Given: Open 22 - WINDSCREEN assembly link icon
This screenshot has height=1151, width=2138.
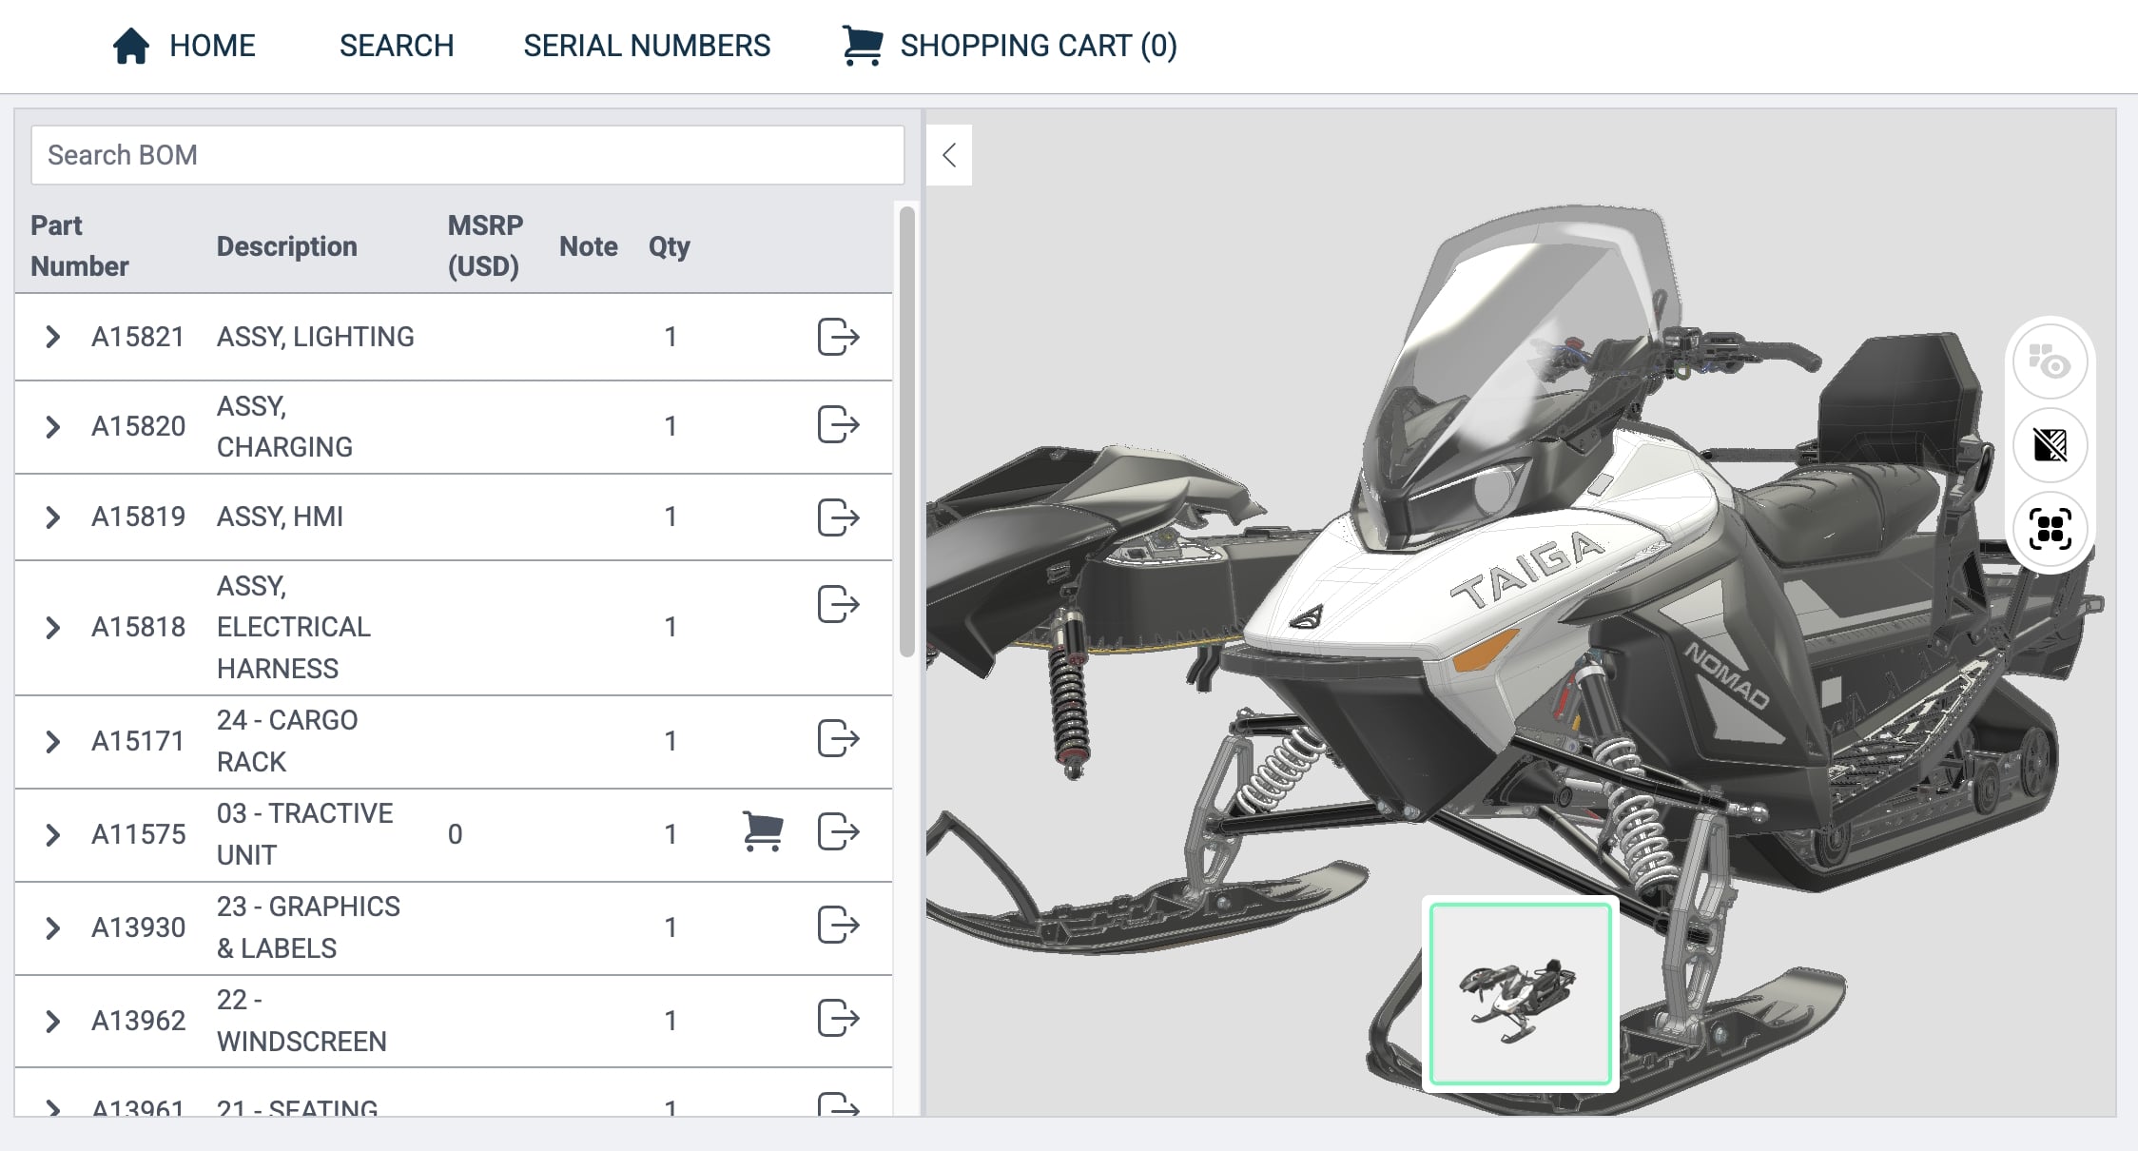Looking at the screenshot, I should 838,1018.
